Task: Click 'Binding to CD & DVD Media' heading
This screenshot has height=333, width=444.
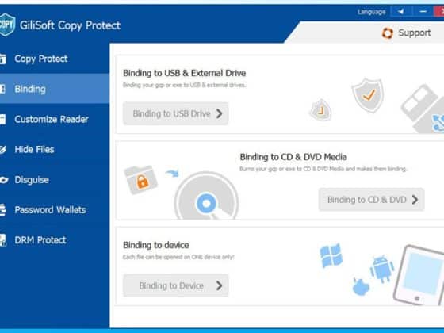Action: 293,157
